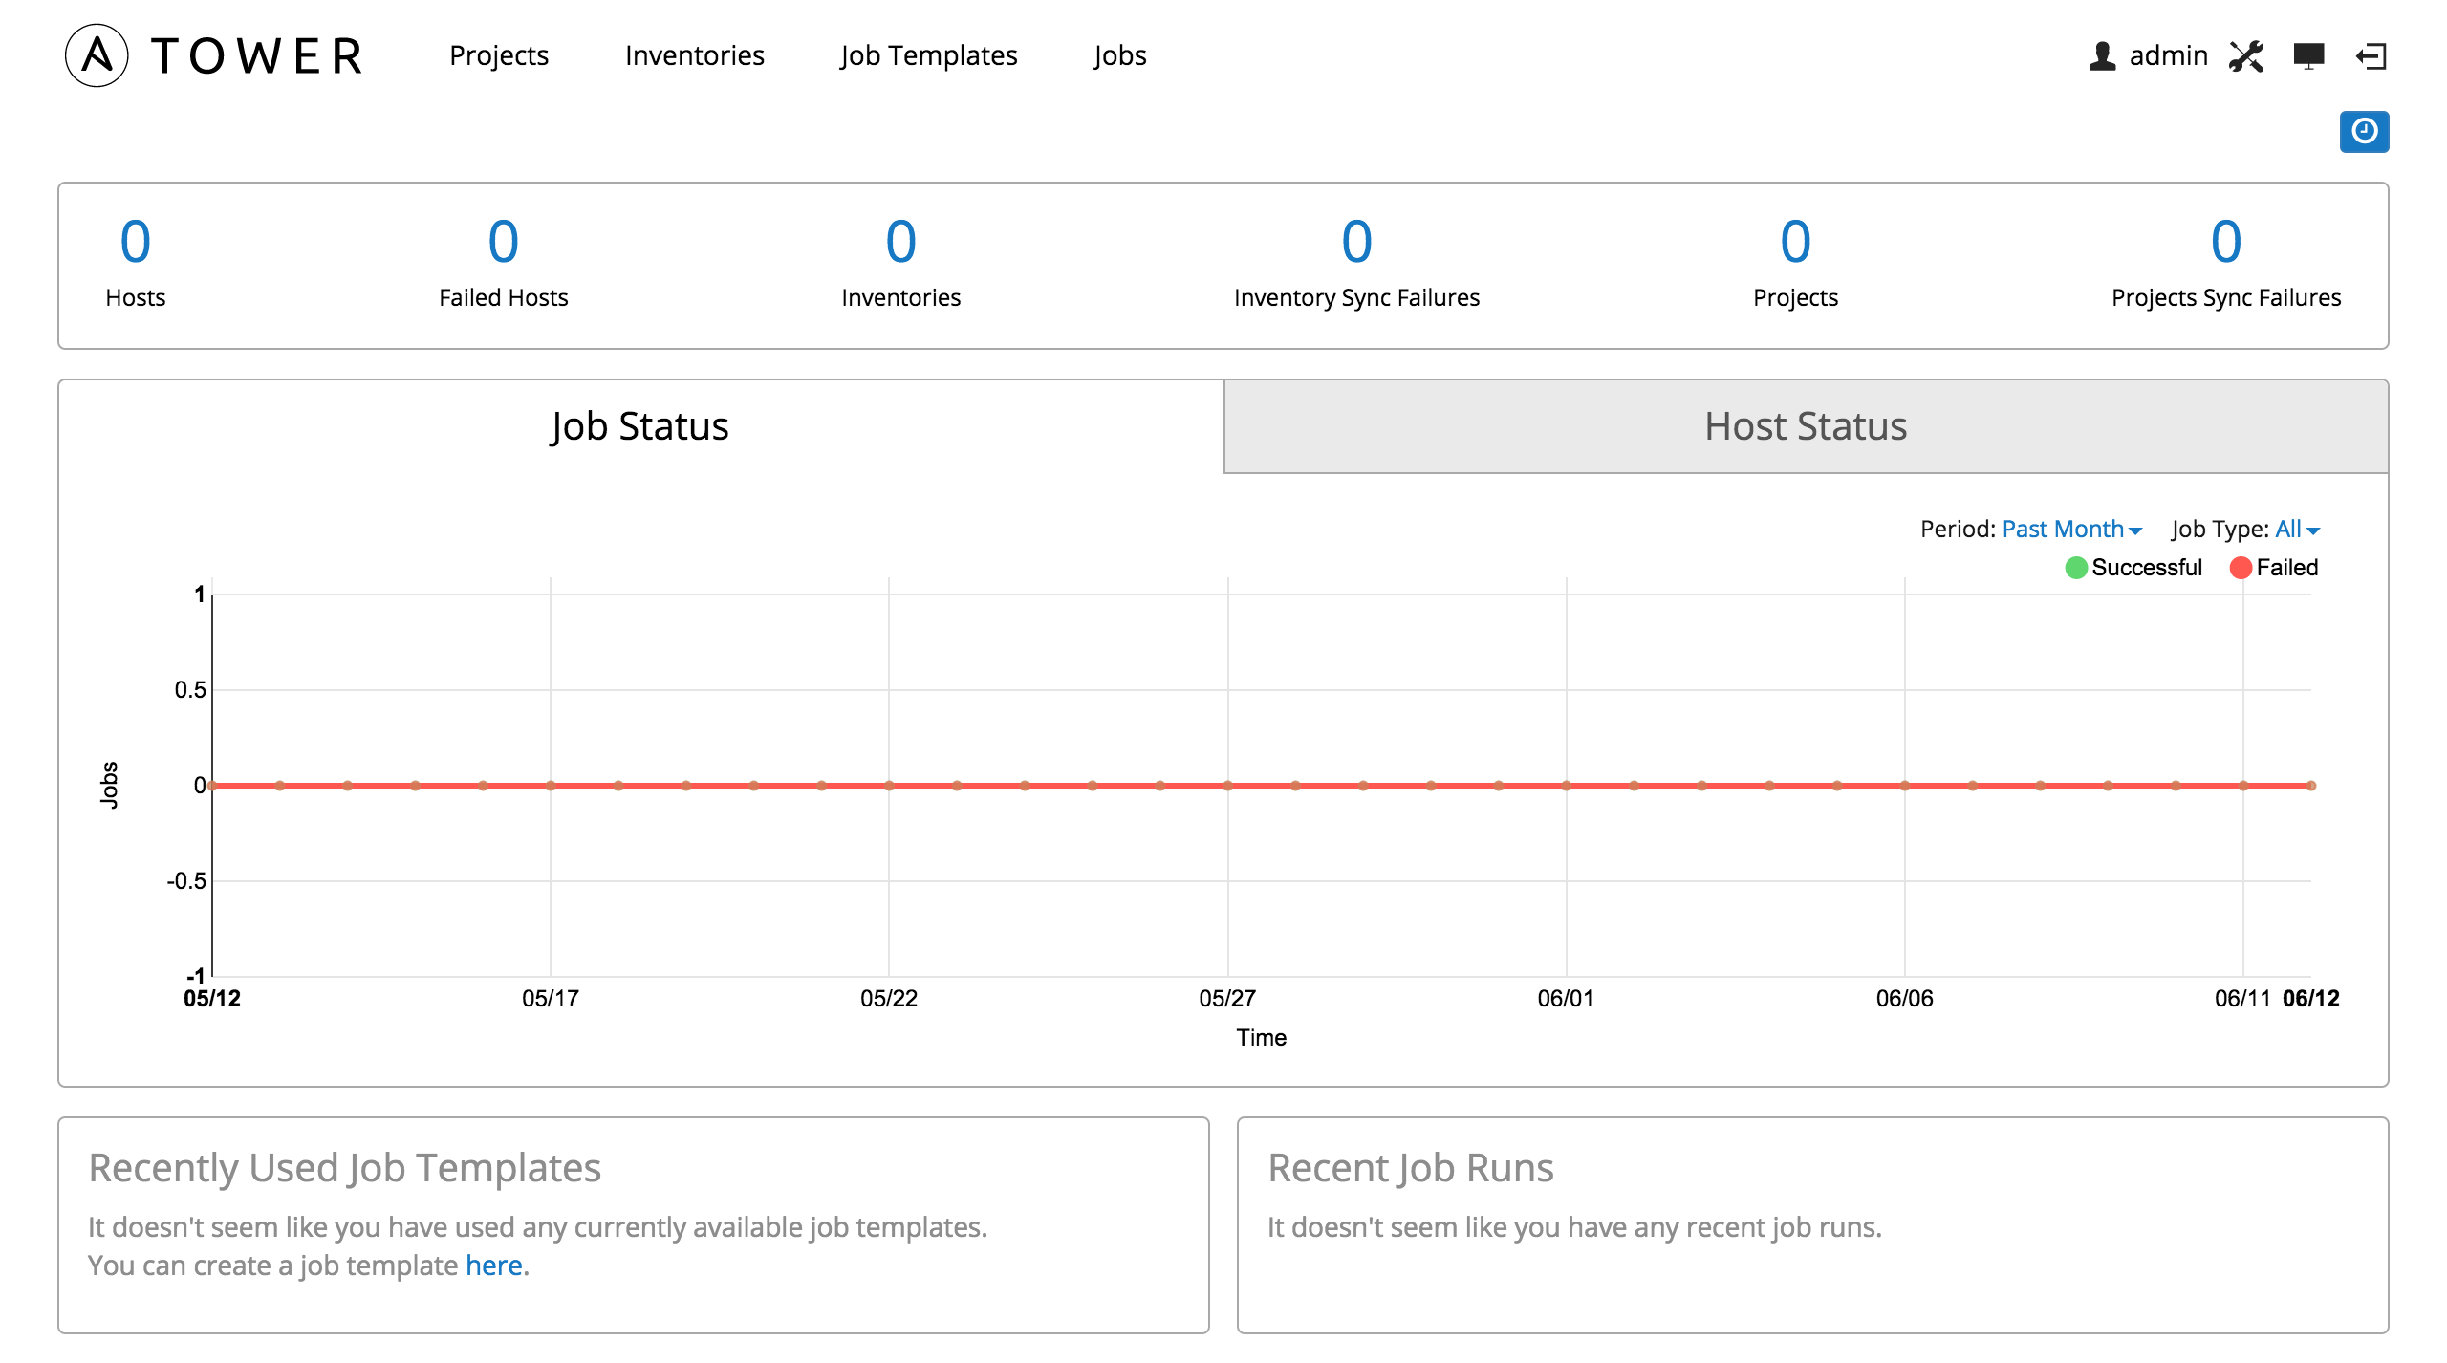Click the 'Recent Job Runs' heading
This screenshot has height=1363, width=2447.
tap(1411, 1168)
